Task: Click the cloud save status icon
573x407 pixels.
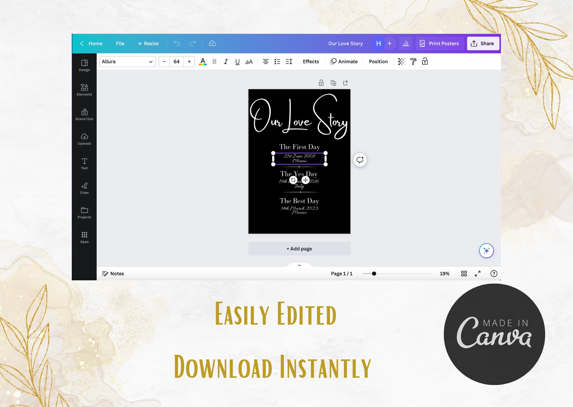Action: 212,43
